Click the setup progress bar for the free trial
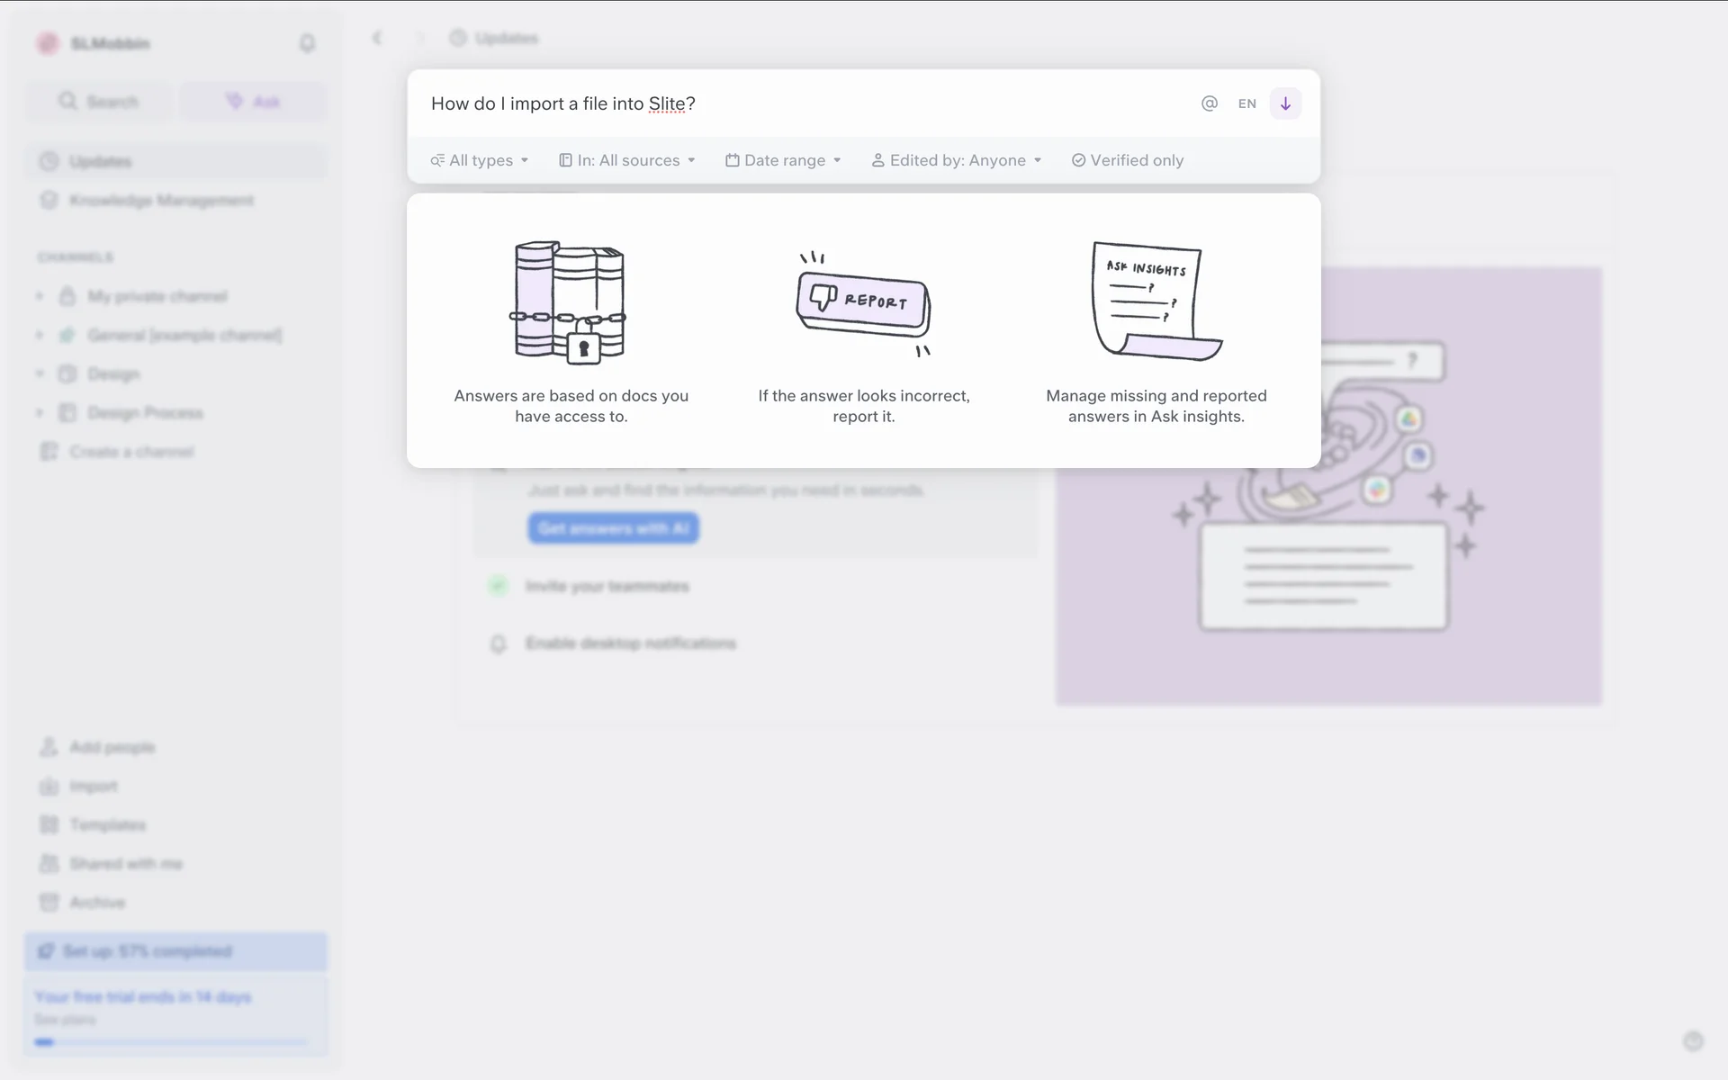The image size is (1728, 1080). 171,1042
